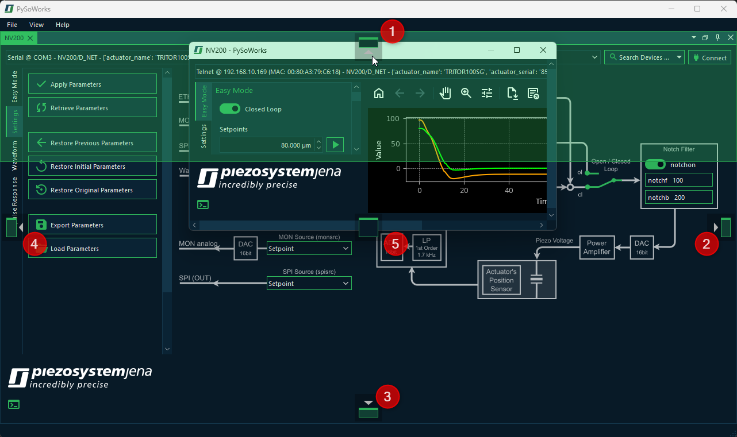The width and height of the screenshot is (737, 437).
Task: Open plot configuration sliders icon
Action: click(487, 93)
